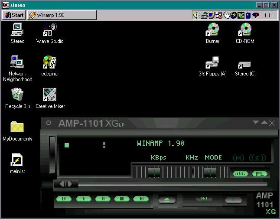Open the MyDocuments folder
The width and height of the screenshot is (280, 219).
pos(17,131)
